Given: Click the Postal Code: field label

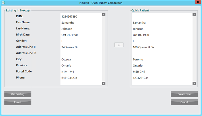Looking at the screenshot, I should pyautogui.click(x=24, y=71).
